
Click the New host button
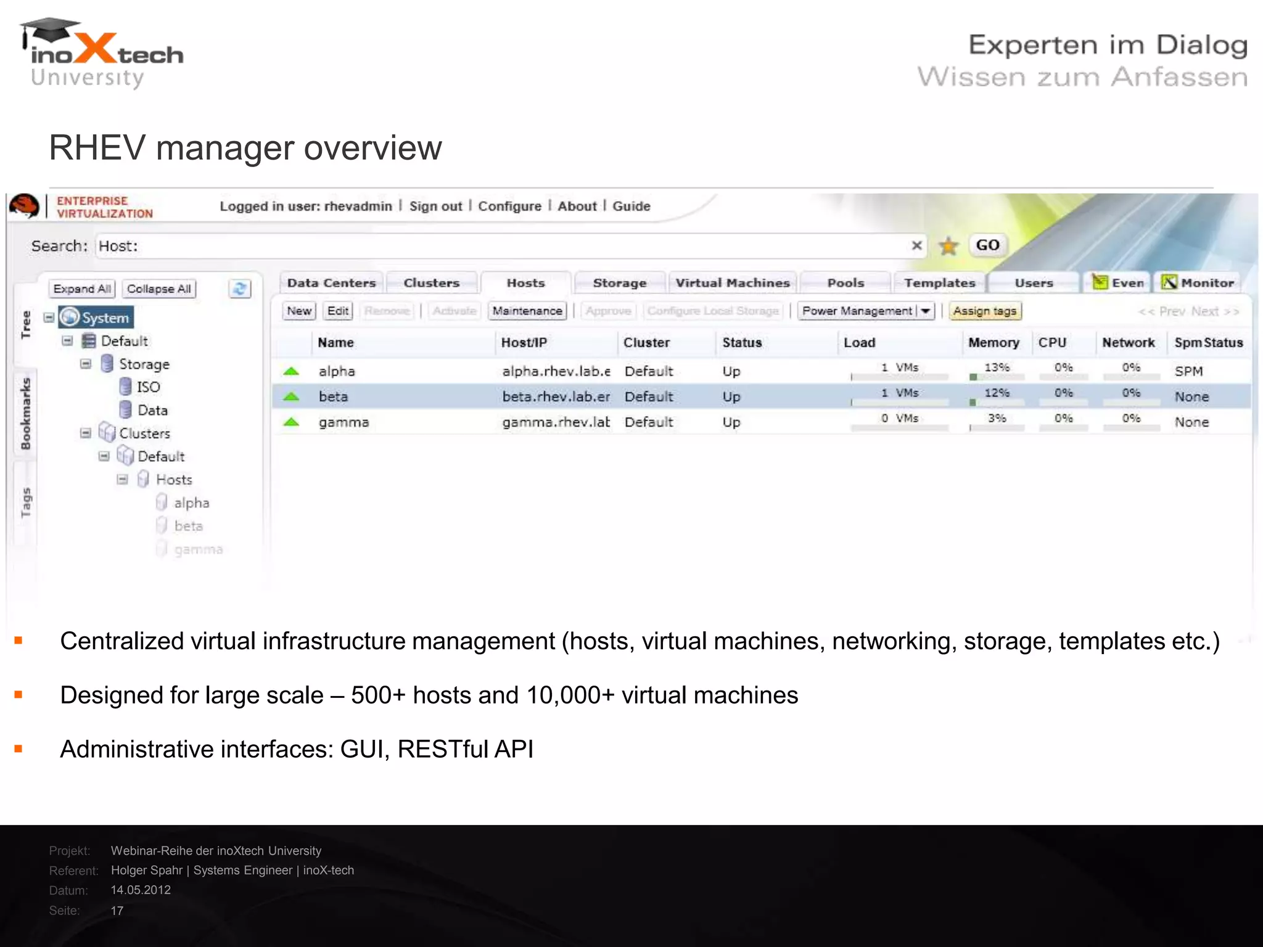coord(299,311)
